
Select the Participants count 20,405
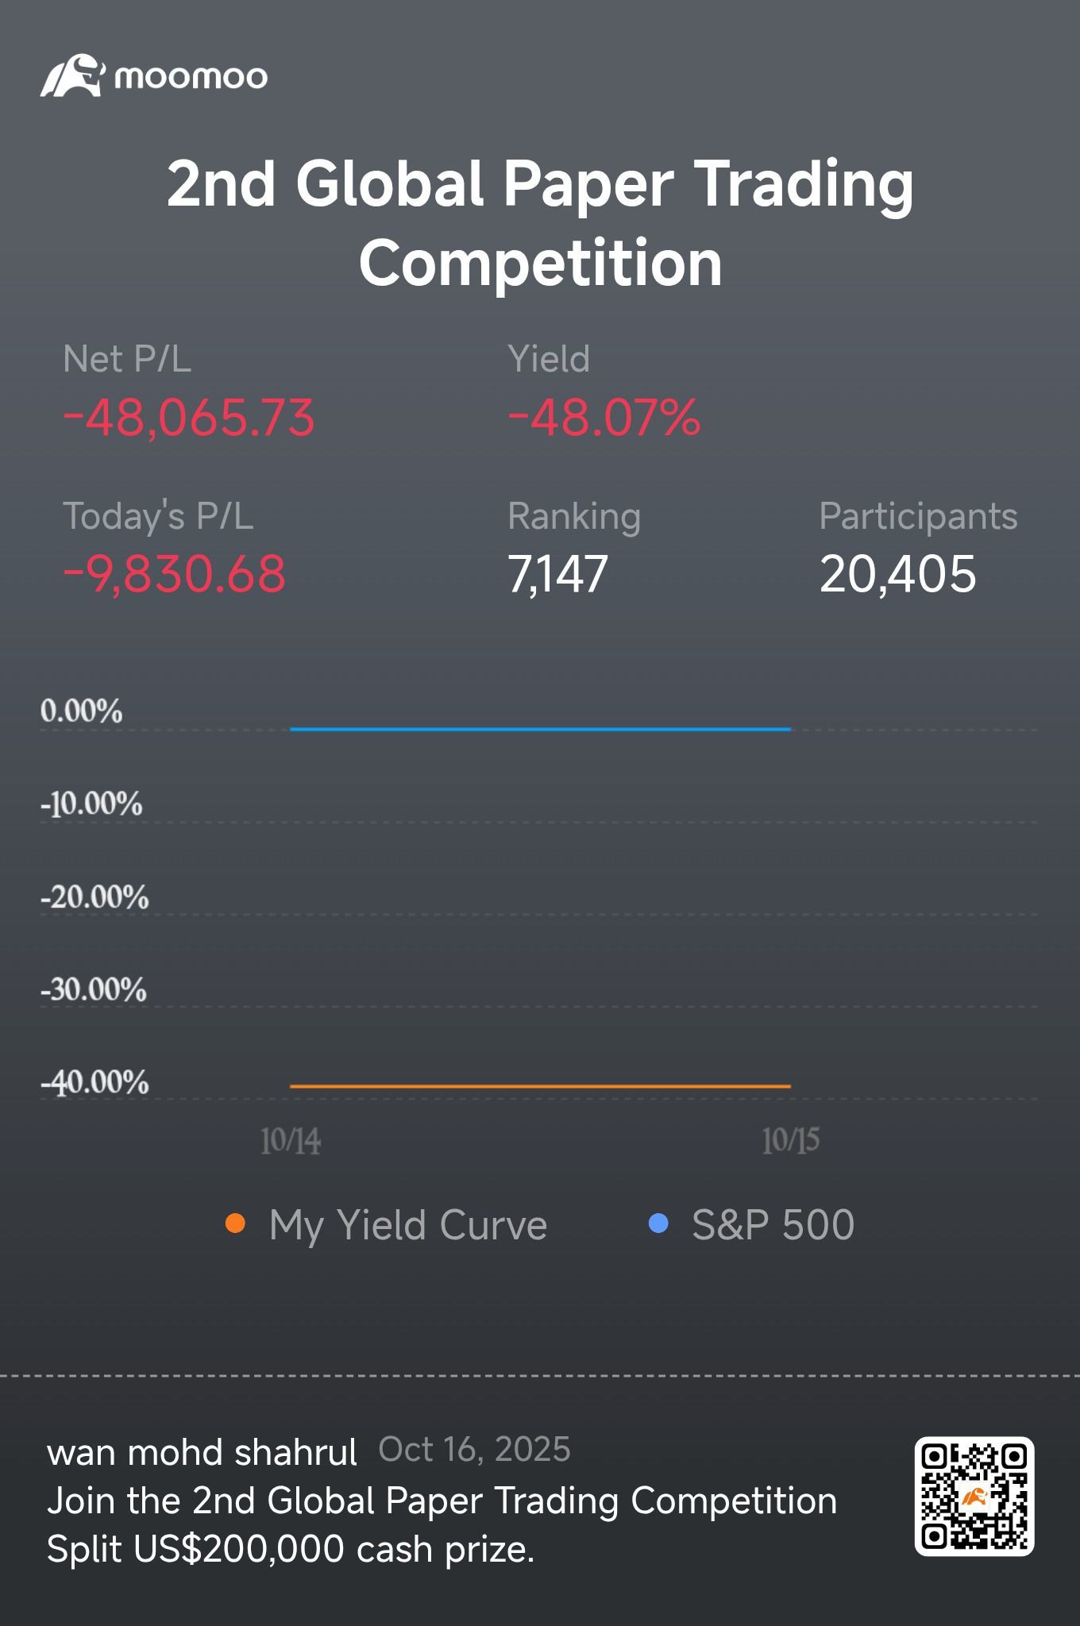[x=897, y=574]
